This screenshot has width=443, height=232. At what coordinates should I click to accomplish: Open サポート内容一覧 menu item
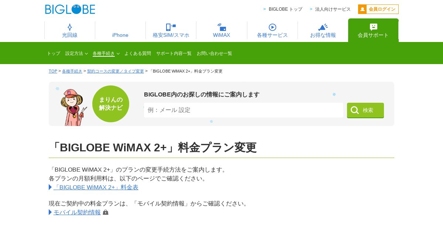click(x=174, y=53)
